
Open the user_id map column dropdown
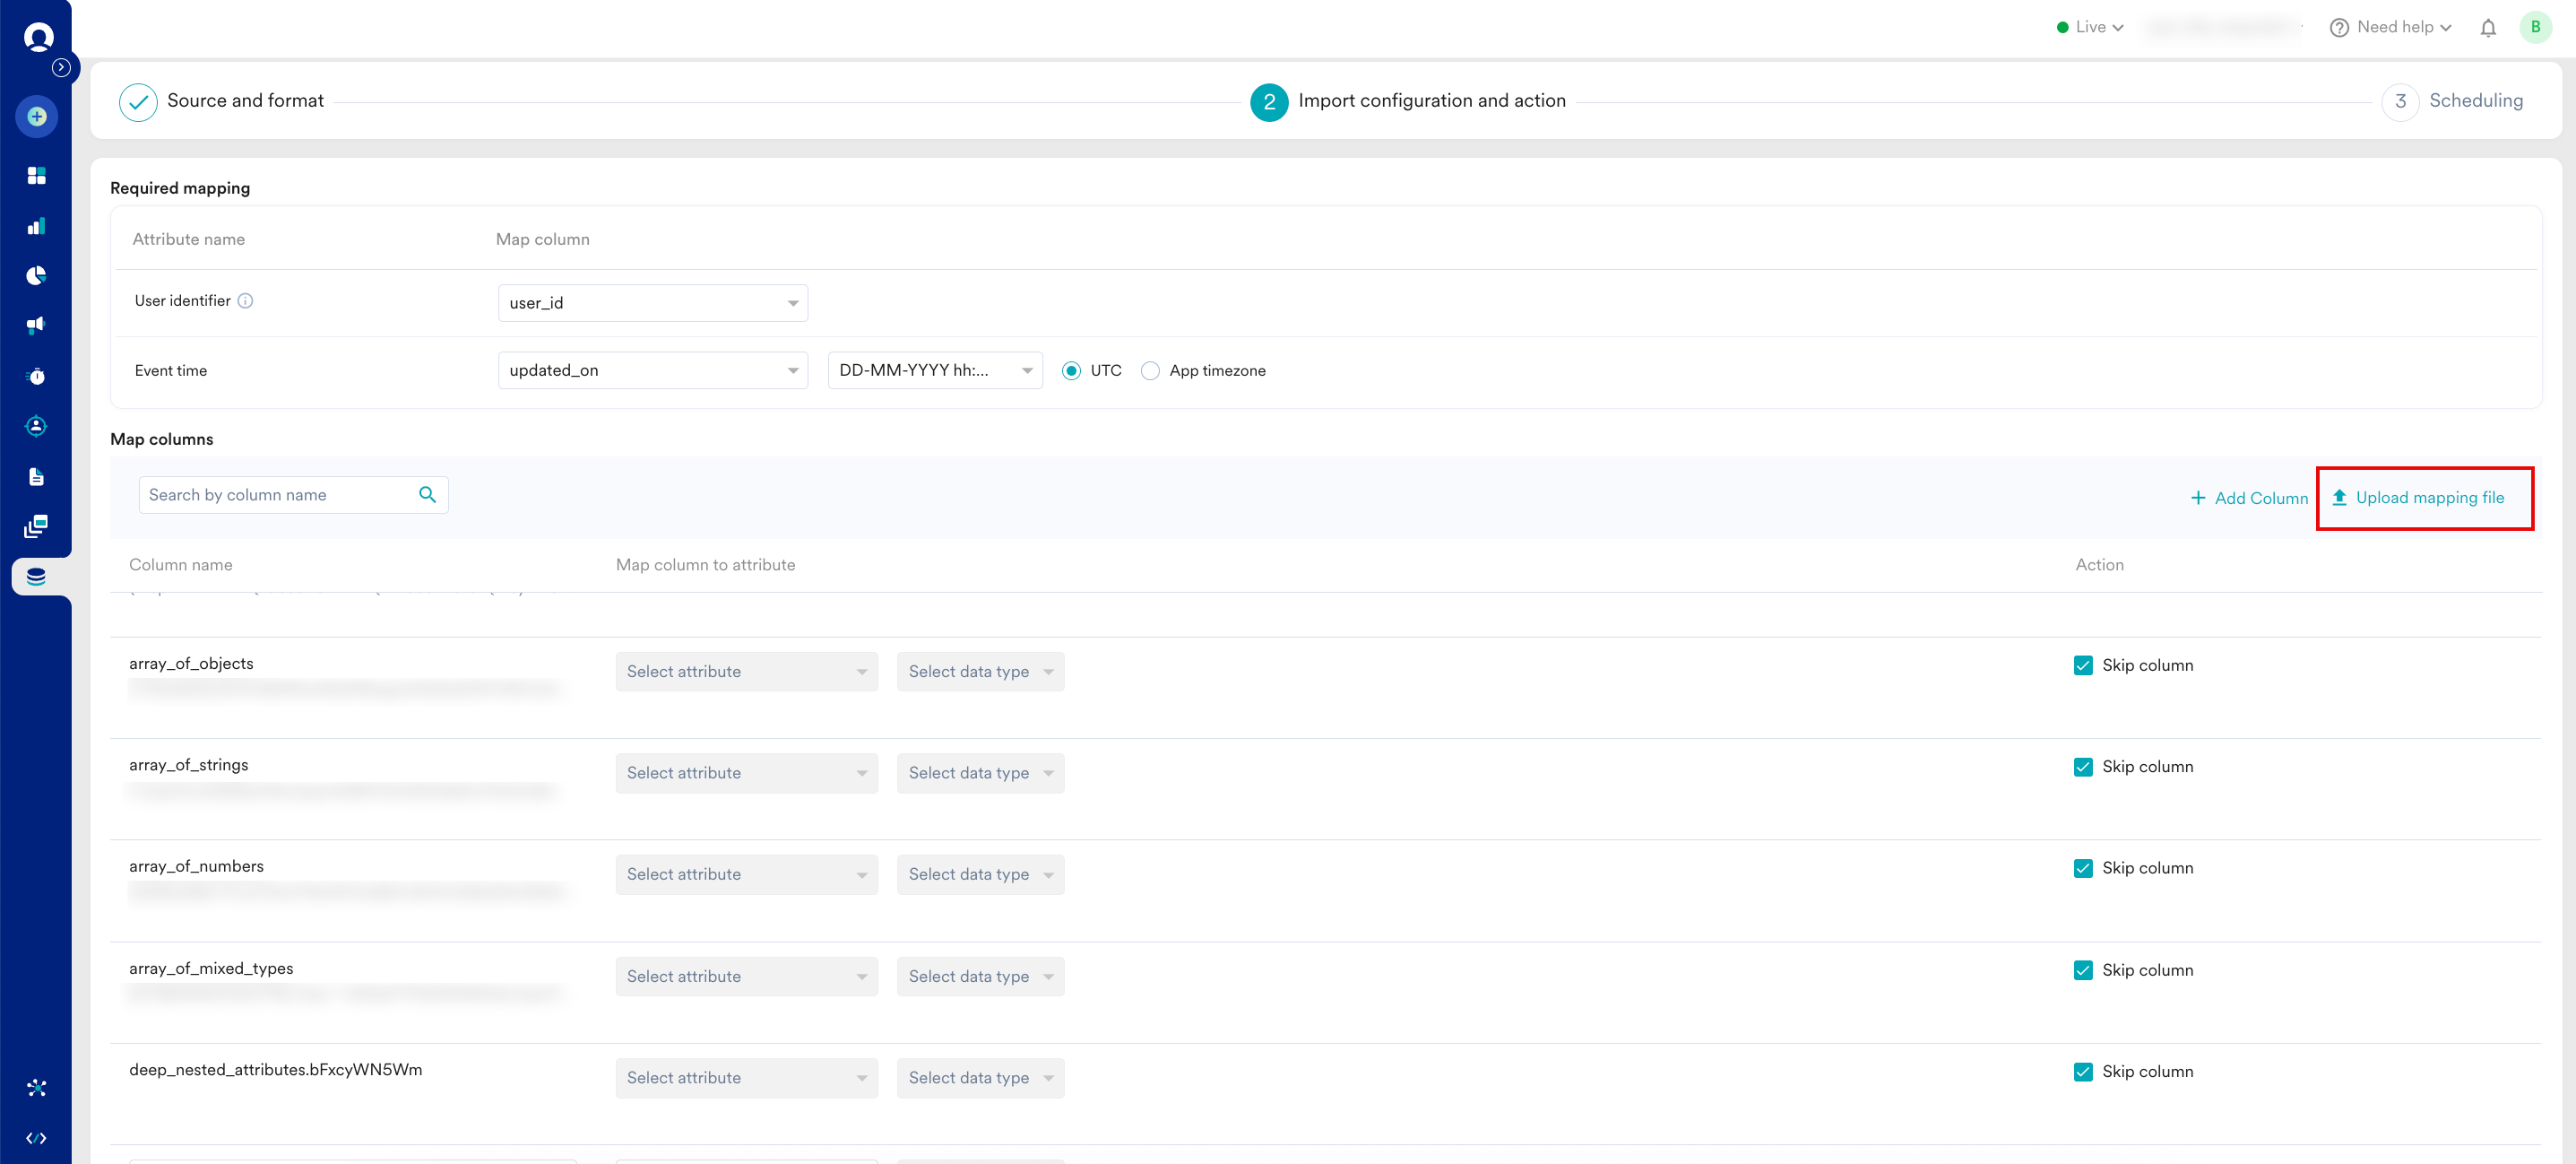point(652,303)
